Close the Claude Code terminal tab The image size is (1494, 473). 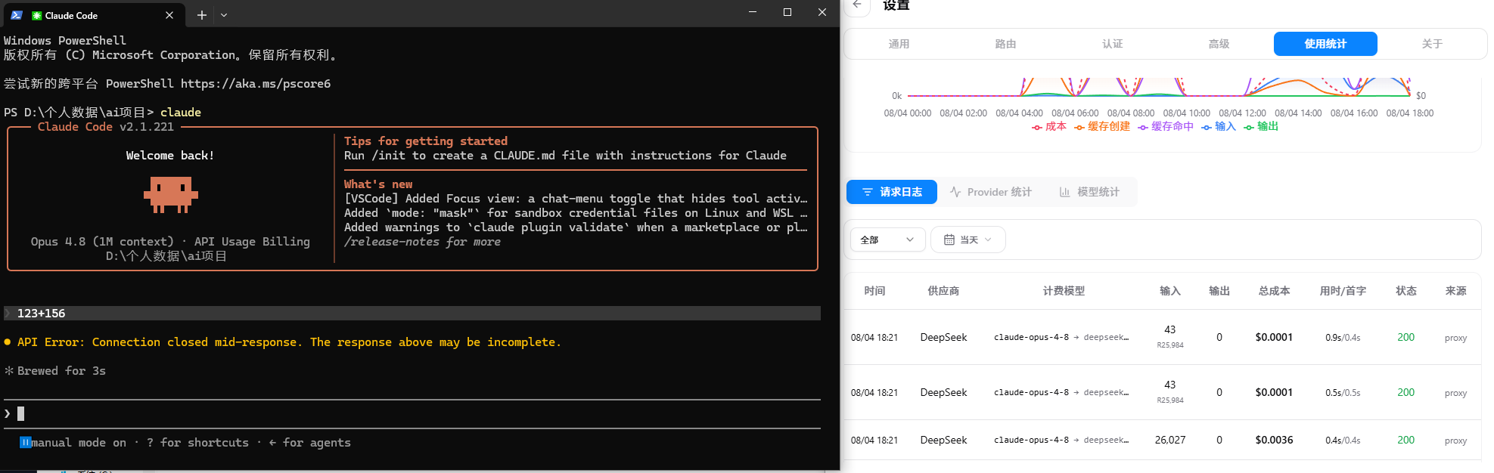coord(169,15)
